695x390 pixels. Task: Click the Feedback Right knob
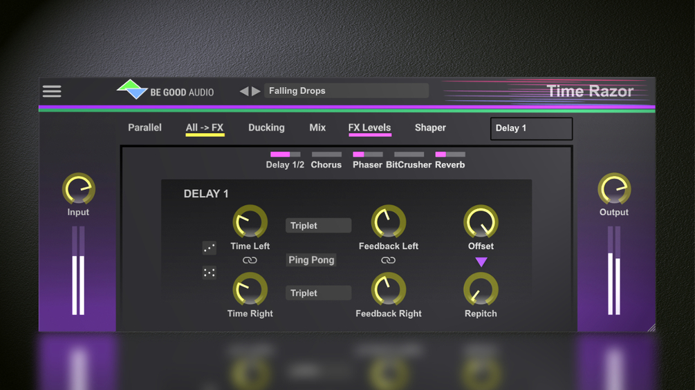[388, 290]
